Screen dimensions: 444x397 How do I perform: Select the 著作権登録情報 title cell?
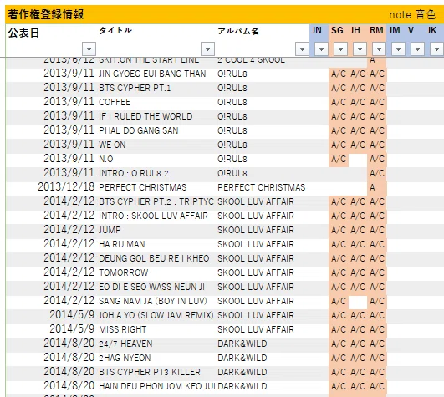click(46, 14)
